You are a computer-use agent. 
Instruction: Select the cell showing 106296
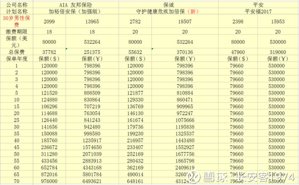pos(49,106)
